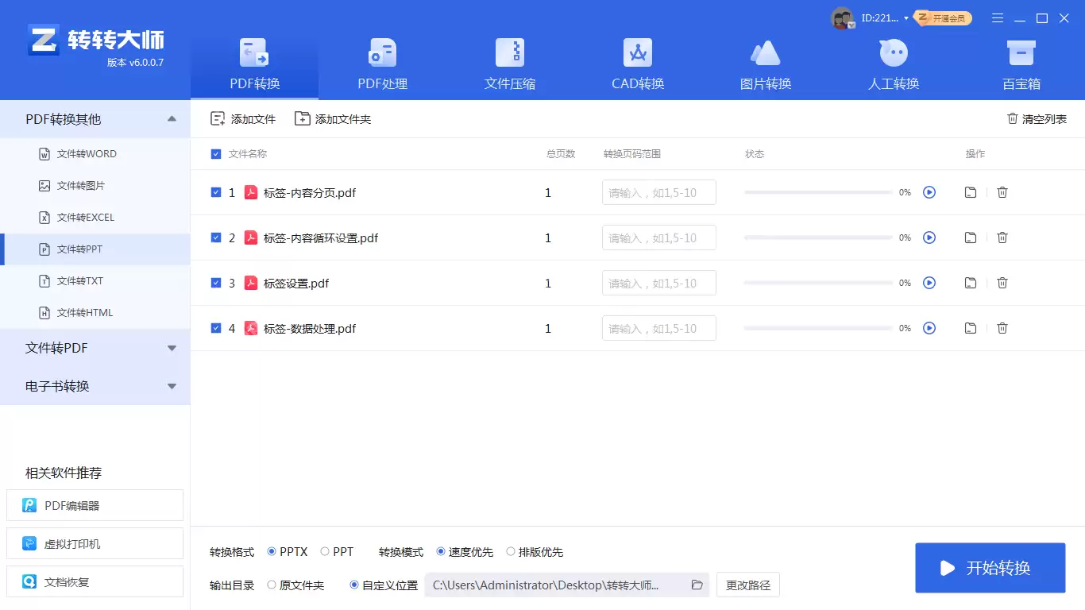Enable 排版优先 conversion mode
The width and height of the screenshot is (1085, 610).
coord(511,551)
